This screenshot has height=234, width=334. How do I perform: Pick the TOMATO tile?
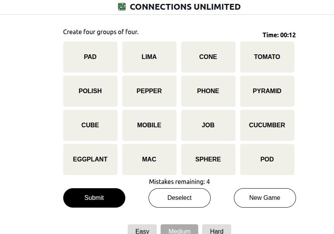pos(267,57)
